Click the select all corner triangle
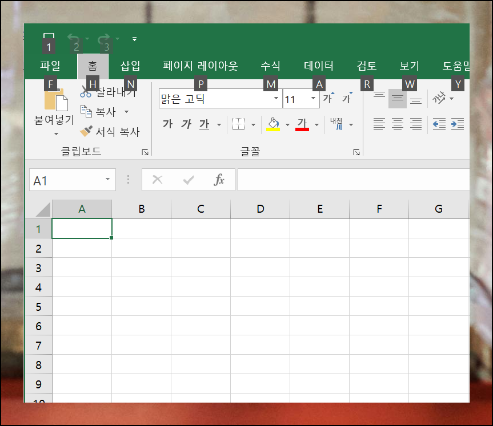Viewport: 493px width, 426px height. 43,209
